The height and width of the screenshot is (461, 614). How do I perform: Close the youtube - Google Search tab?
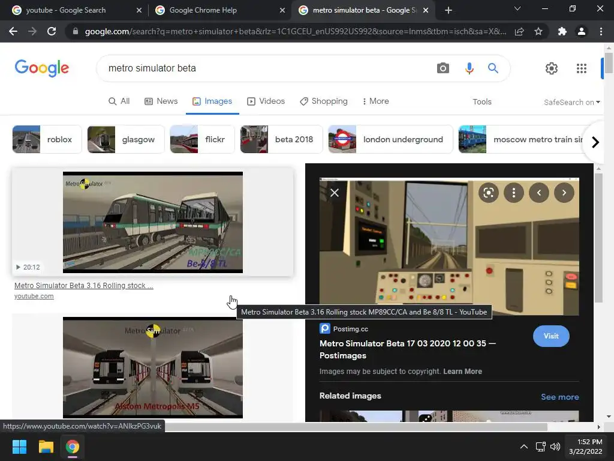pyautogui.click(x=139, y=10)
